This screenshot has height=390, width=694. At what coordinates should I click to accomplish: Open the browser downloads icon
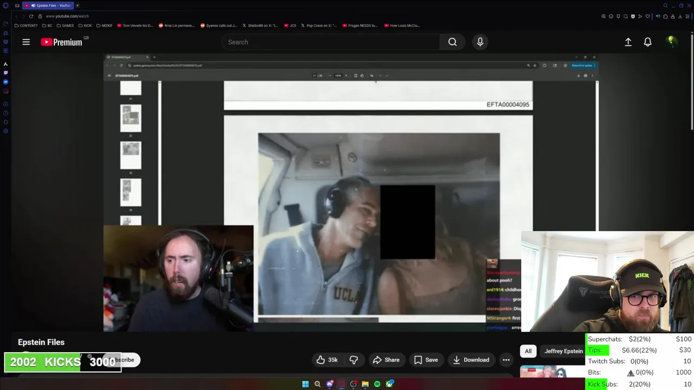pyautogui.click(x=680, y=16)
